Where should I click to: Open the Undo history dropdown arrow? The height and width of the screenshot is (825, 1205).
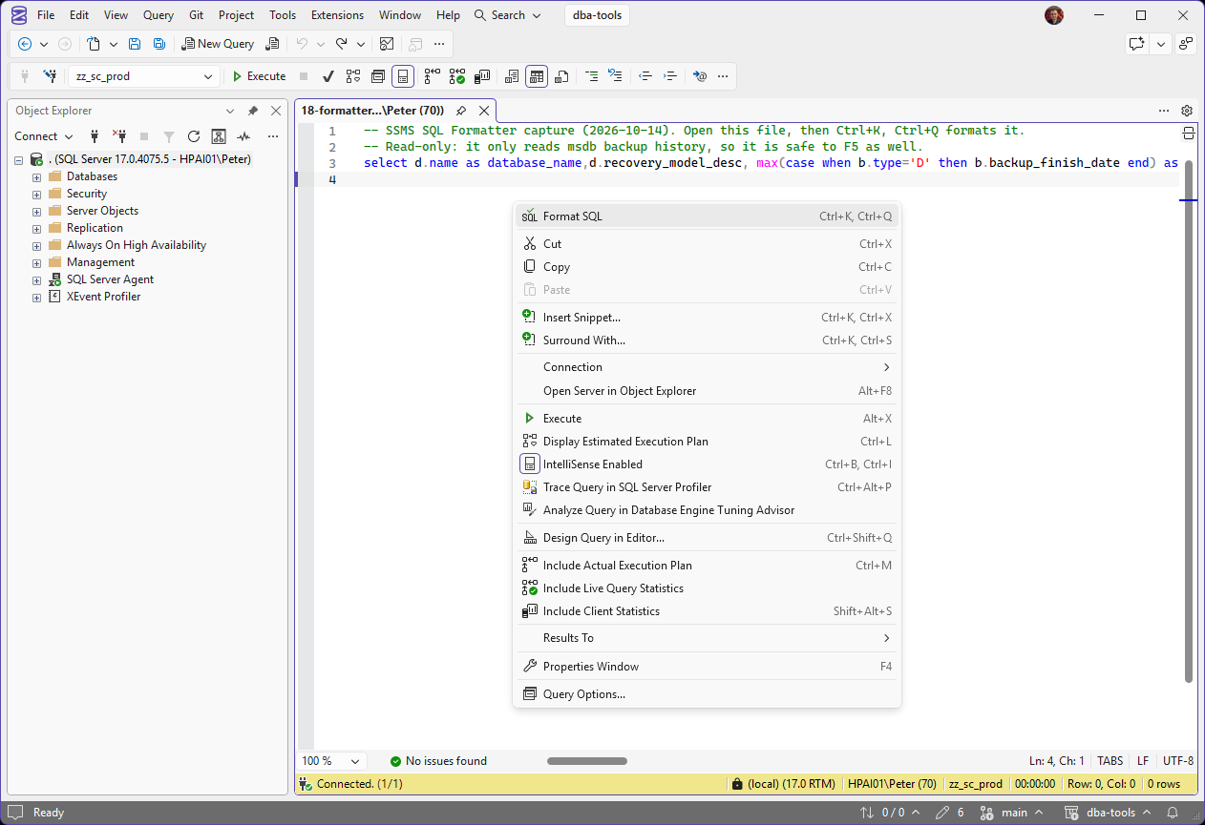pos(320,44)
